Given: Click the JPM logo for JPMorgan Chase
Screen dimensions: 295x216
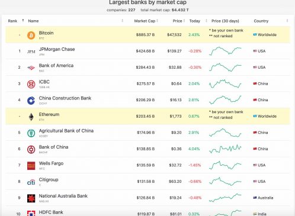Looking at the screenshot, I should point(31,51).
